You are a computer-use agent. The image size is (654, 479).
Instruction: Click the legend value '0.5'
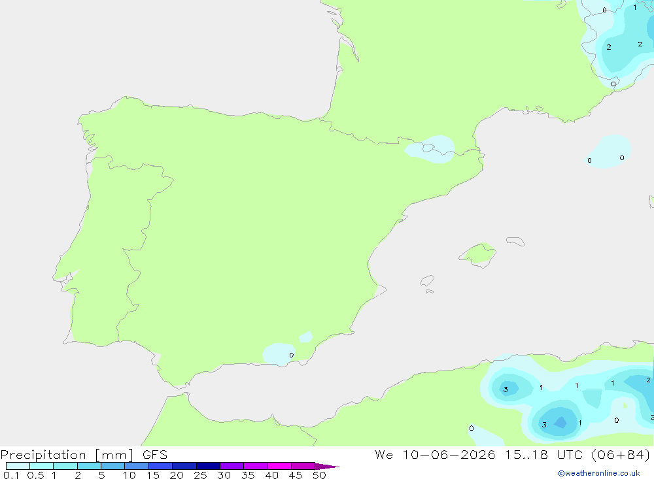tap(35, 475)
